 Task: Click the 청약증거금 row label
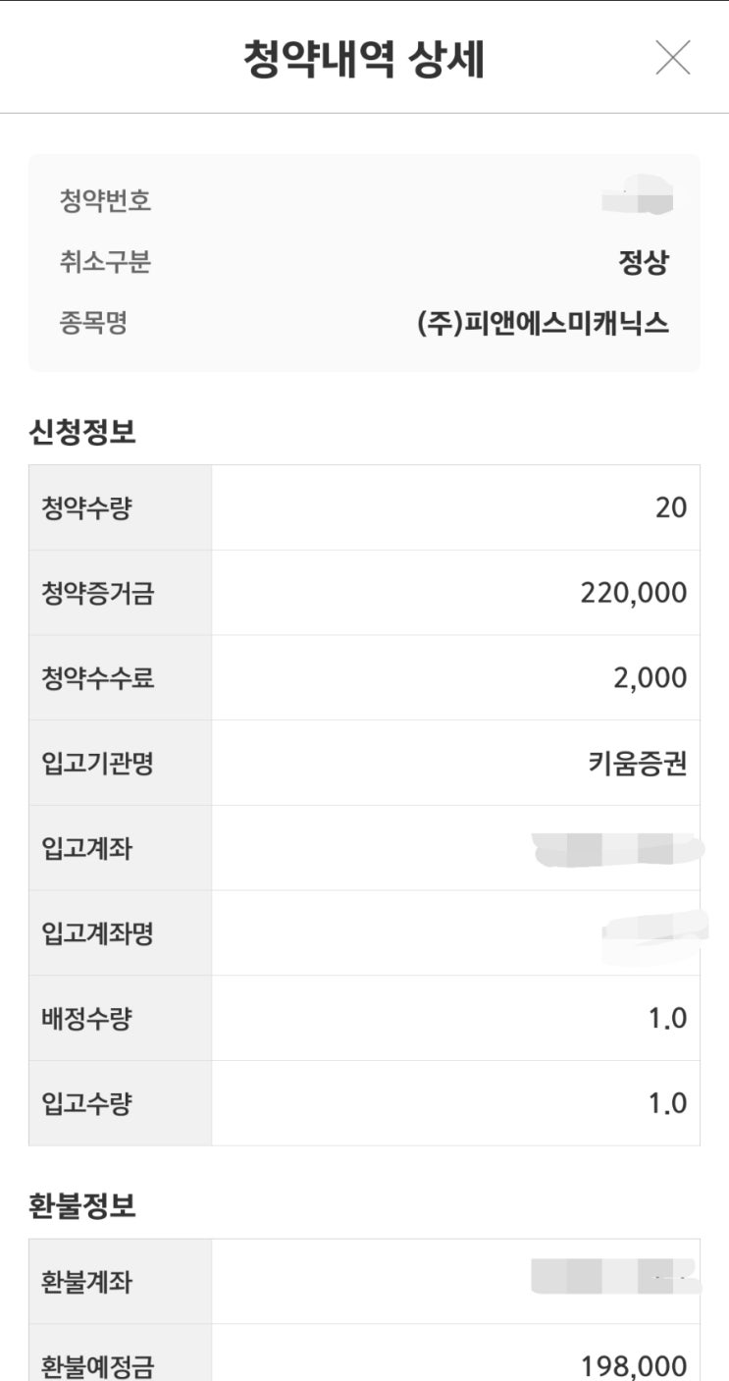[97, 593]
